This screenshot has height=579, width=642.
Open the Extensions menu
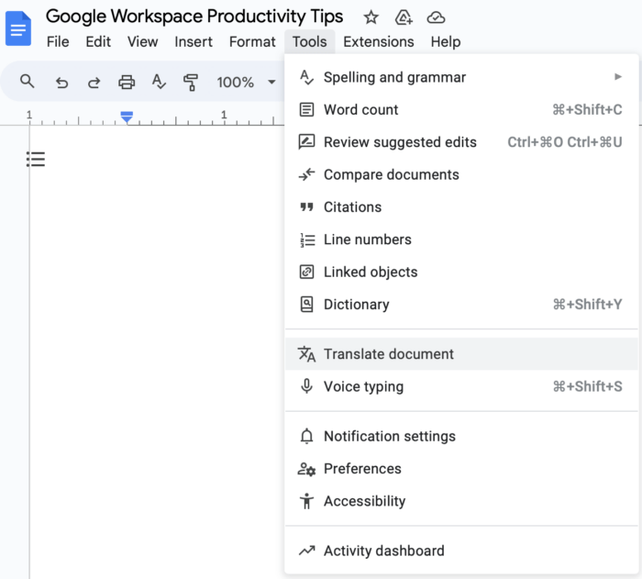point(378,41)
